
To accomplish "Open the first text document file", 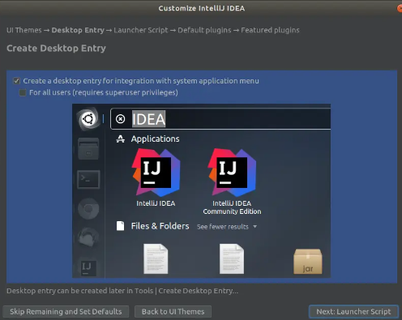I will pyautogui.click(x=156, y=258).
